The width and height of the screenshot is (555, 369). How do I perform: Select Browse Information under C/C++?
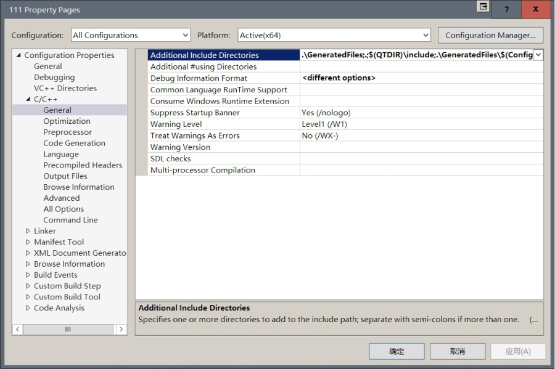tap(78, 187)
